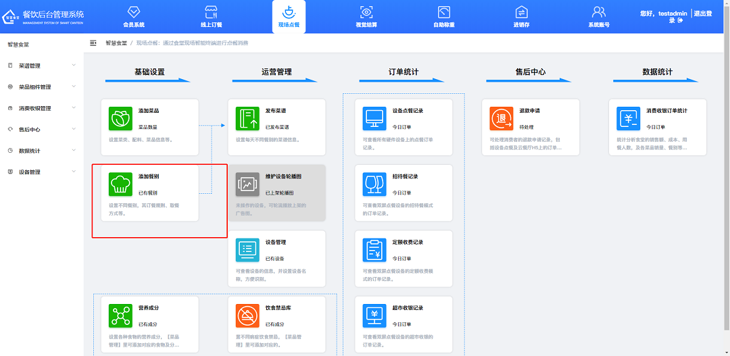Click the orange 退款申请 refund icon
This screenshot has width=730, height=356.
pyautogui.click(x=502, y=118)
